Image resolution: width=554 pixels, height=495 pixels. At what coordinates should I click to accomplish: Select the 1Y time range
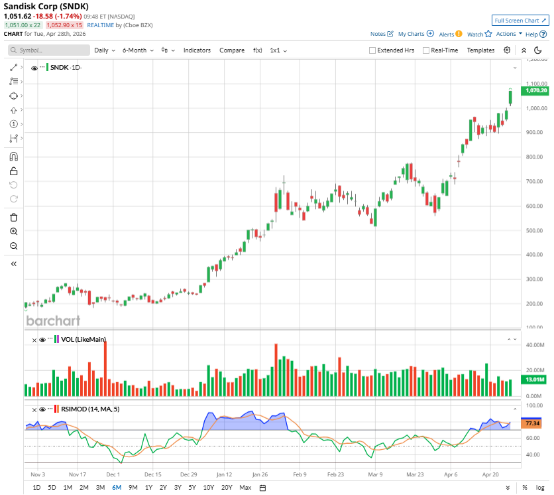coord(148,488)
